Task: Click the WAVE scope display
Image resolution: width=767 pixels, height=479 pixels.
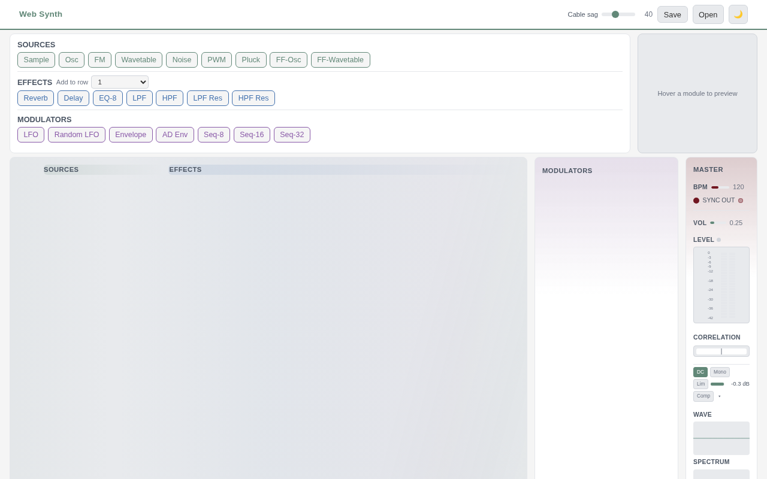Action: click(x=721, y=438)
